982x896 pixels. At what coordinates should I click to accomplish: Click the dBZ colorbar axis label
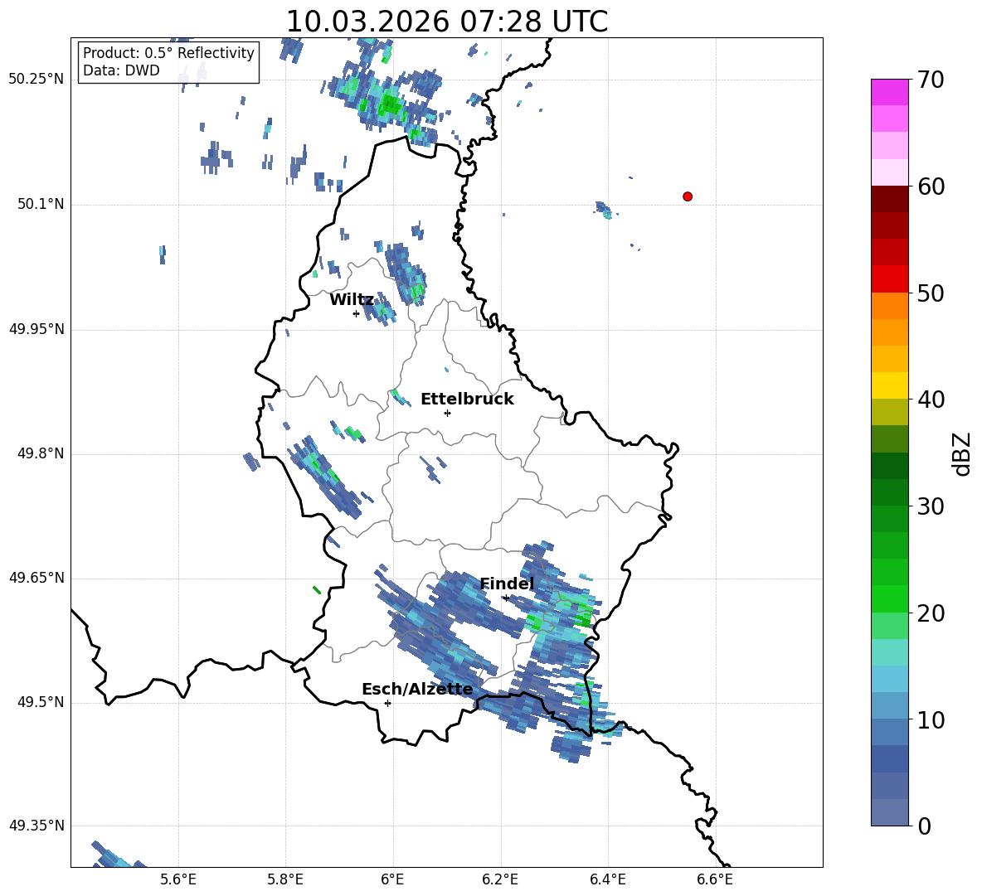pos(962,453)
